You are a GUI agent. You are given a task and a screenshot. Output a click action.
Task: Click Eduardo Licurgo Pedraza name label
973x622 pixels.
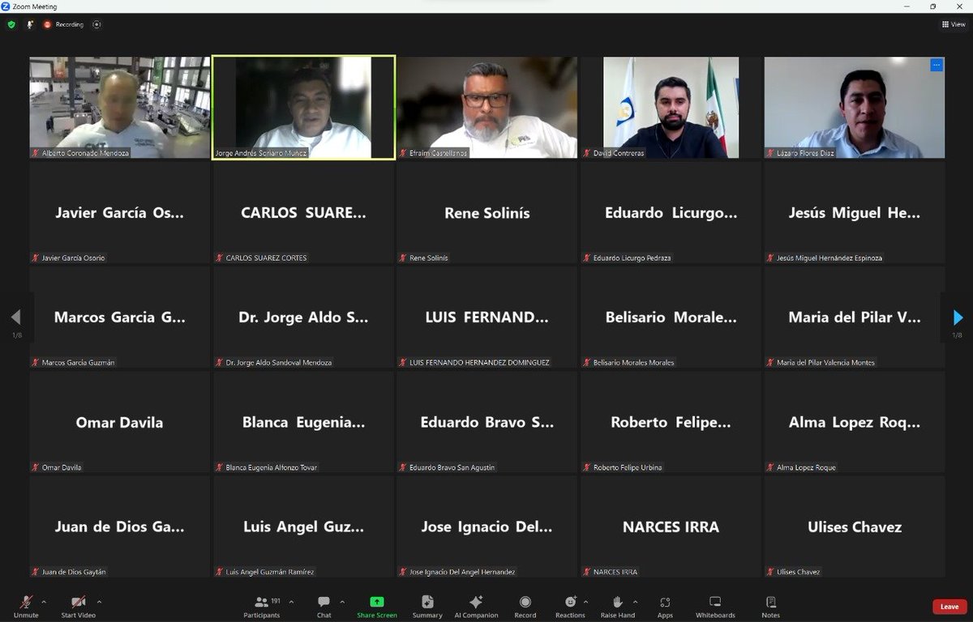(x=632, y=258)
